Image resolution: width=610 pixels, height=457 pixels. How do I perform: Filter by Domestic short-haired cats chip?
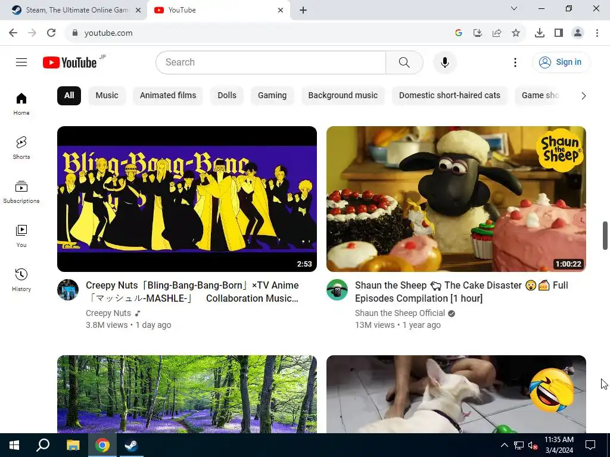[x=450, y=96]
